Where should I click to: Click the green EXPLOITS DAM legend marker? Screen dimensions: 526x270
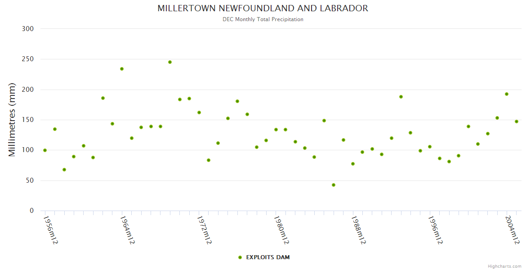240,257
